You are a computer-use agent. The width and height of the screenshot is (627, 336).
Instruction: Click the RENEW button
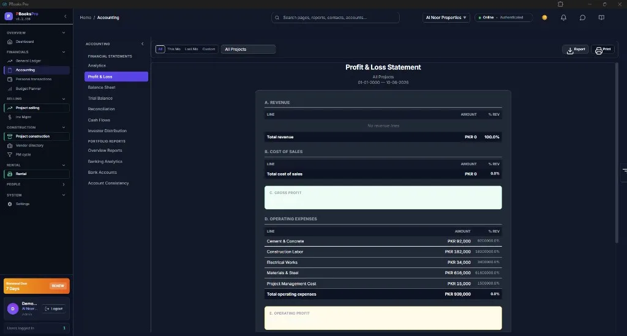[58, 286]
